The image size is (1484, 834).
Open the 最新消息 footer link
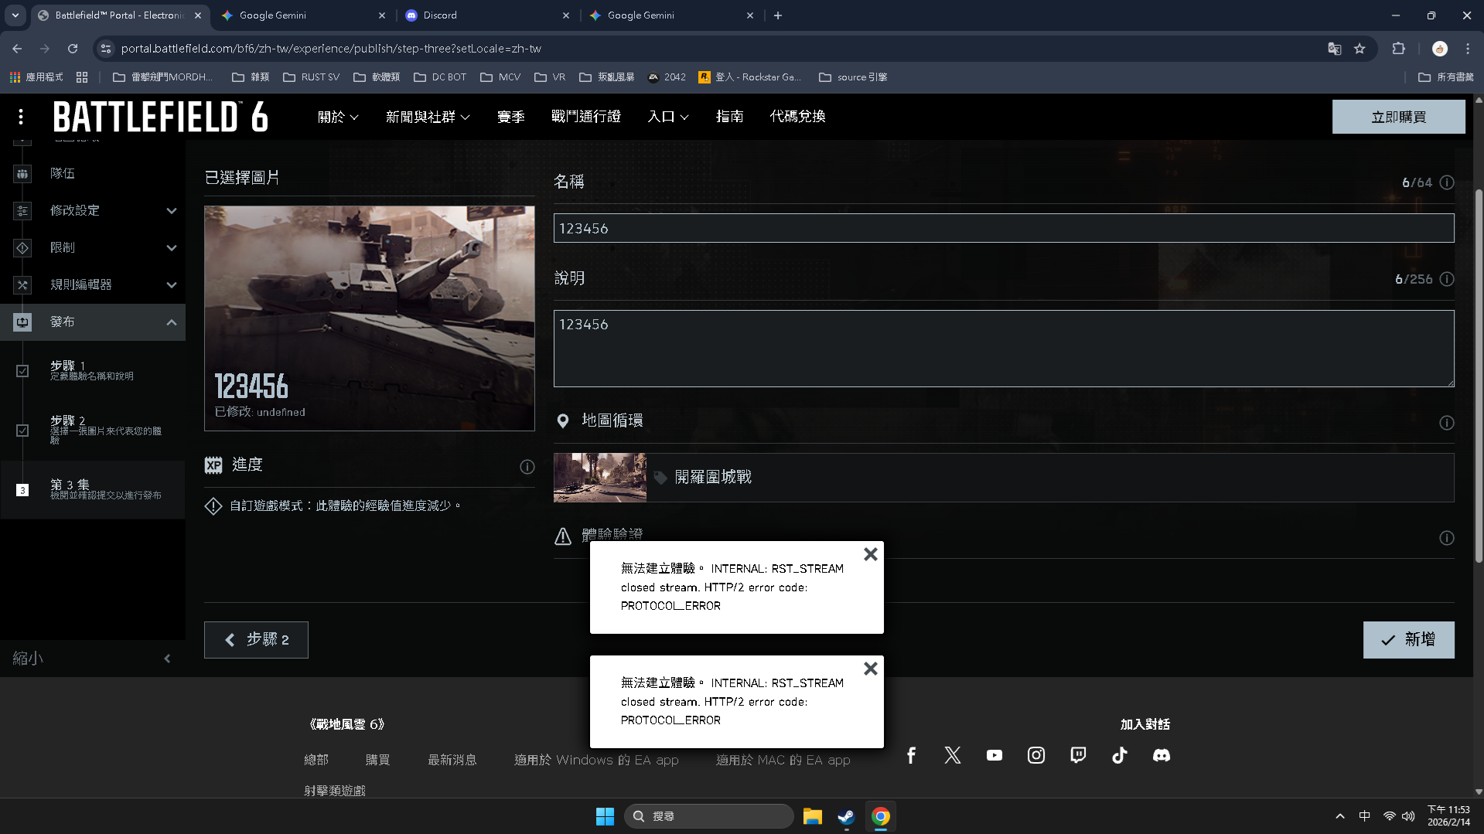click(452, 760)
